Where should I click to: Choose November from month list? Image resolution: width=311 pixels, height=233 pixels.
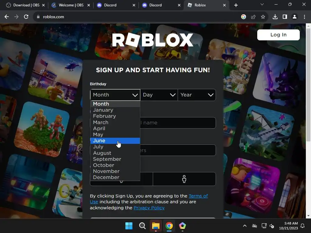point(115,171)
